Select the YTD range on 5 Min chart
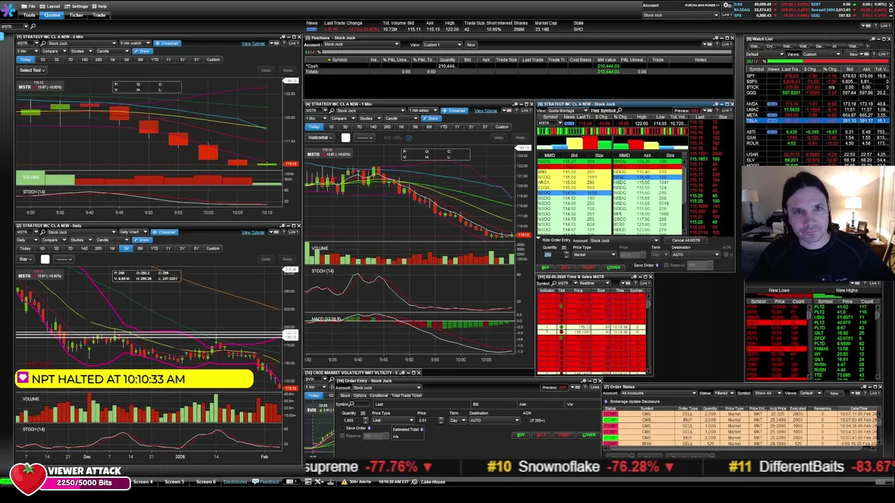Screen dimensions: 895x503 pyautogui.click(x=155, y=59)
